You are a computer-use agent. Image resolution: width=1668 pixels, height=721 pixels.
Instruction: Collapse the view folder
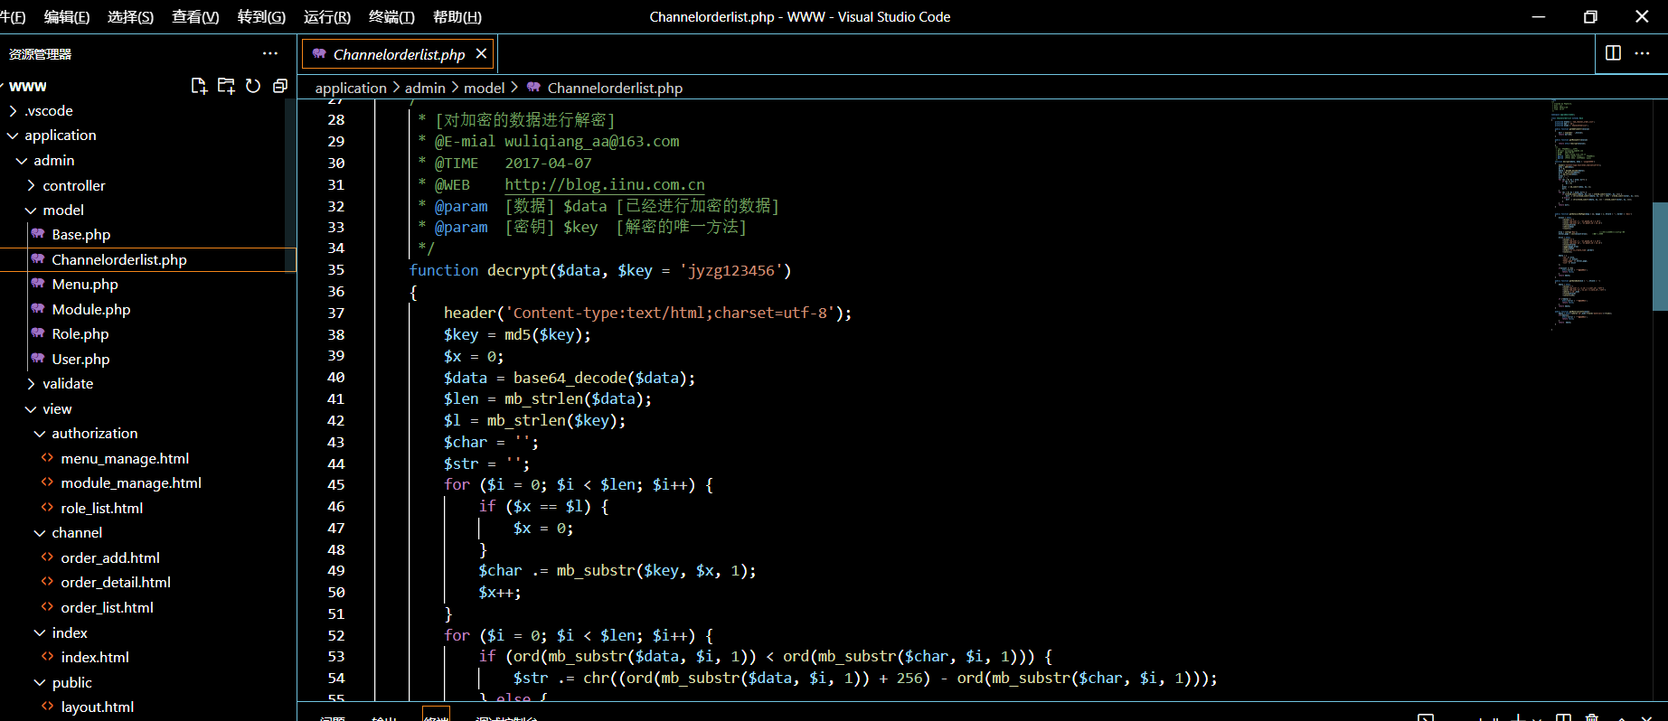point(57,408)
